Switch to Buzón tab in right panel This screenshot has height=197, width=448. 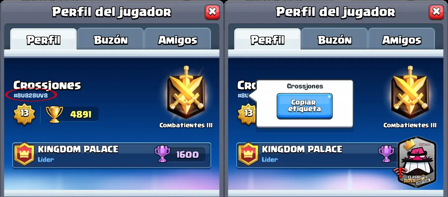click(x=335, y=40)
